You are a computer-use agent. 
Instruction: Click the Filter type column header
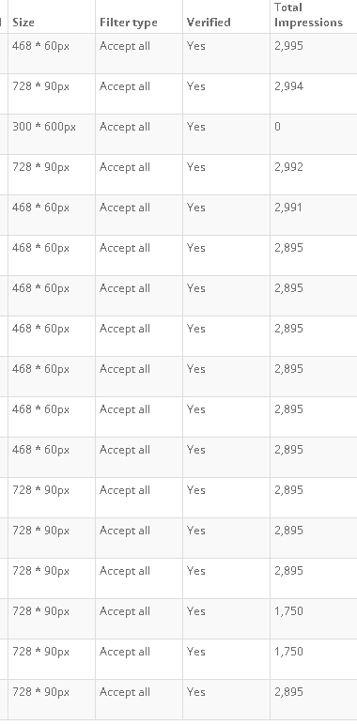click(129, 23)
